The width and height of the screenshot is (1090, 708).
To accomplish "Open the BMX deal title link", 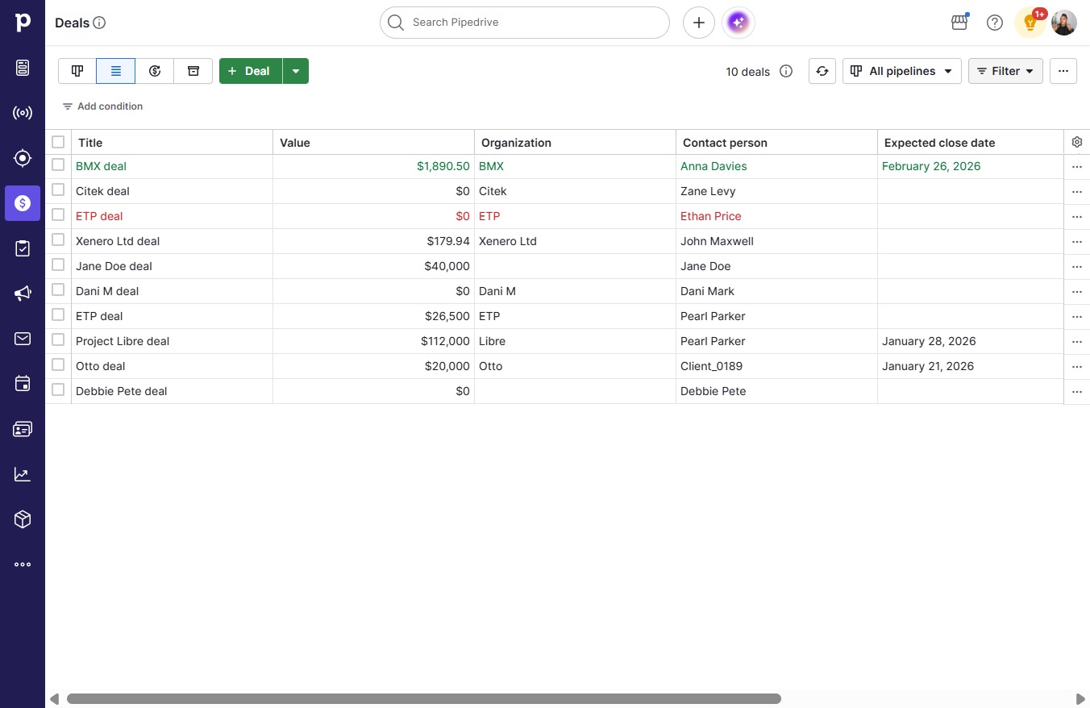I will point(101,166).
